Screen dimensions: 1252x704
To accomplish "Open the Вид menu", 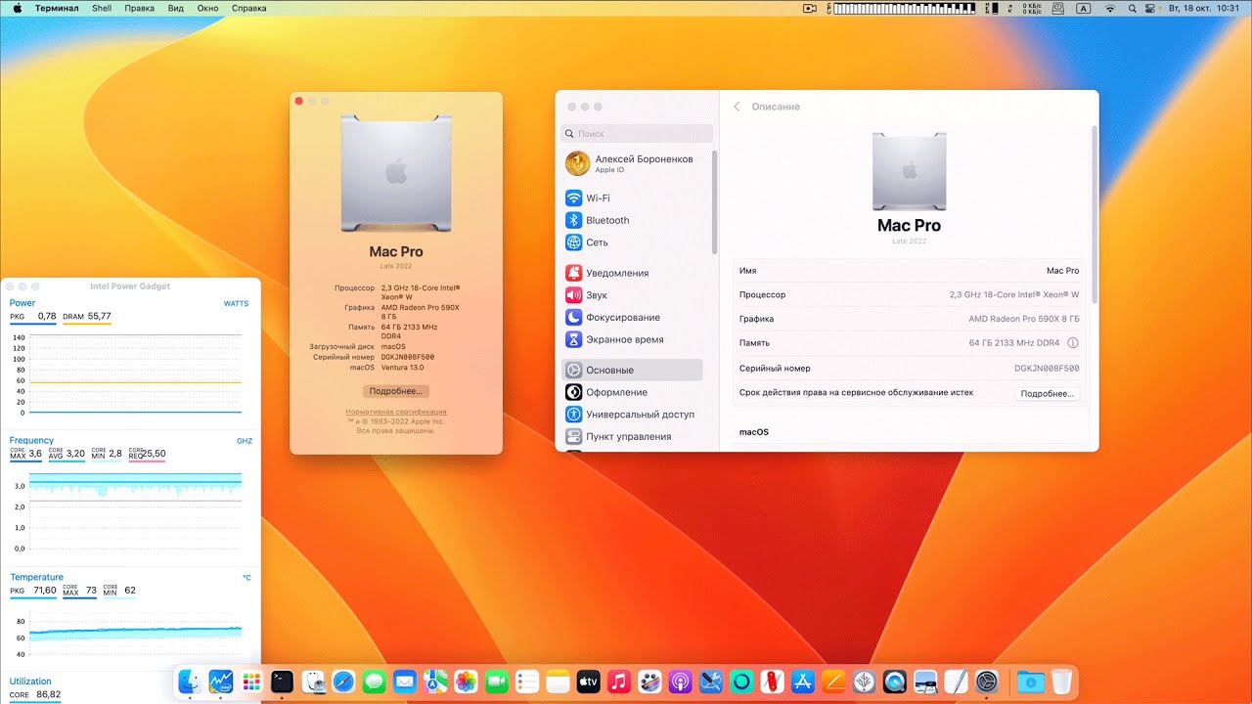I will coord(176,8).
